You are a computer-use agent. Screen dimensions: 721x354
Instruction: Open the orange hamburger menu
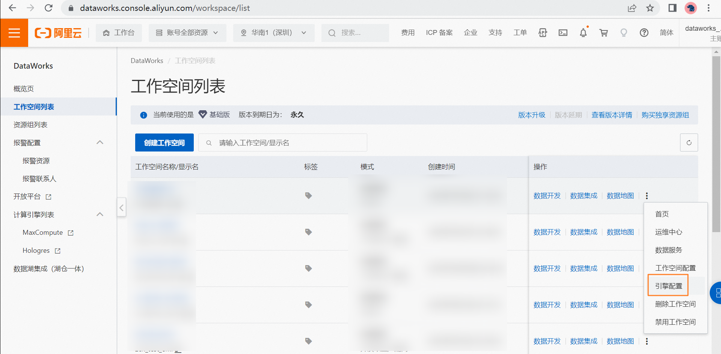tap(14, 33)
